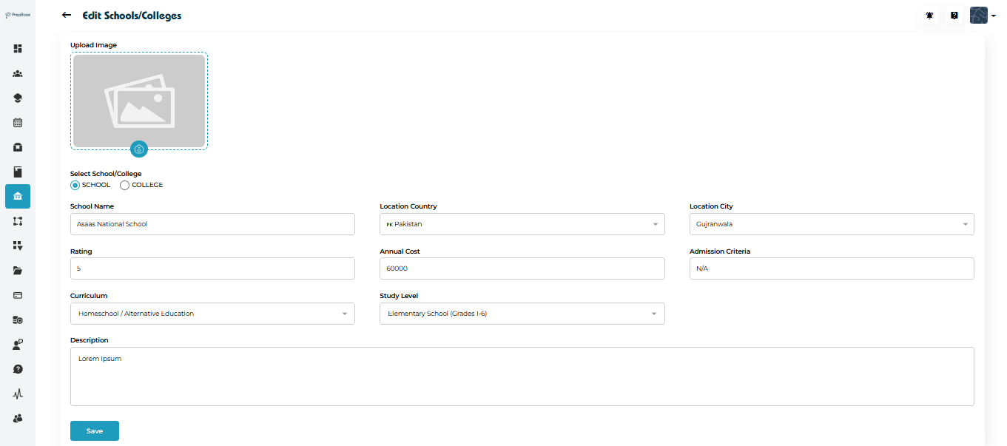Image resolution: width=1007 pixels, height=446 pixels.
Task: Click the back arrow beside Edit Schools/Colleges
Action: pyautogui.click(x=67, y=15)
